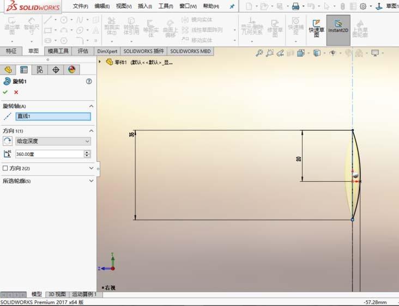Switch to ConfigurationManager tab icon
The width and height of the screenshot is (399, 306).
coord(40,70)
